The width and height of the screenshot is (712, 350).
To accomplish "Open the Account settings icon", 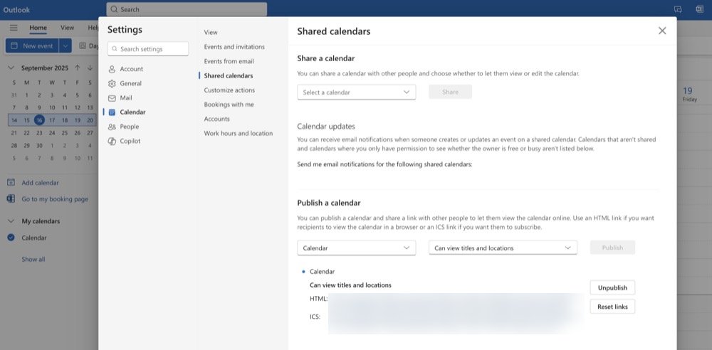I will click(112, 69).
